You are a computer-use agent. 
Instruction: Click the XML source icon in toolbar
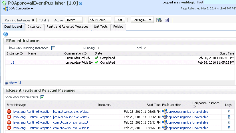(x=167, y=20)
